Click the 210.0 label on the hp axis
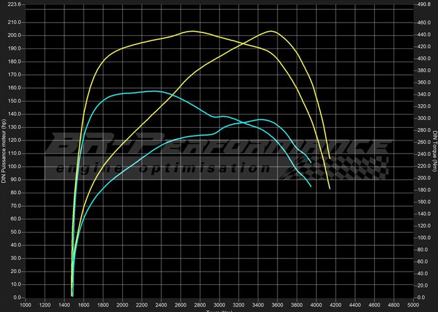The height and width of the screenshot is (312, 438). click(x=13, y=22)
